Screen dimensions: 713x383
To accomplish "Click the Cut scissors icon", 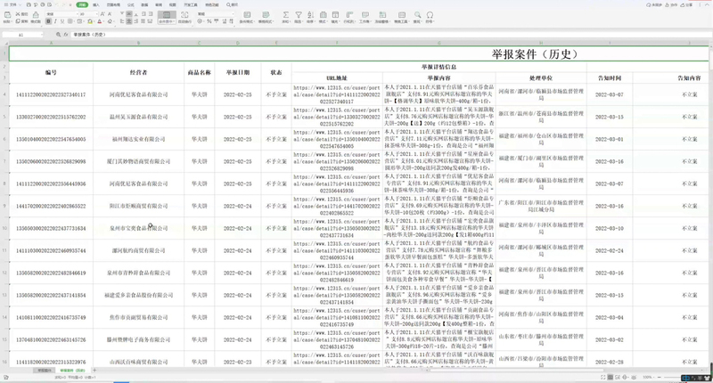I will coord(17,14).
